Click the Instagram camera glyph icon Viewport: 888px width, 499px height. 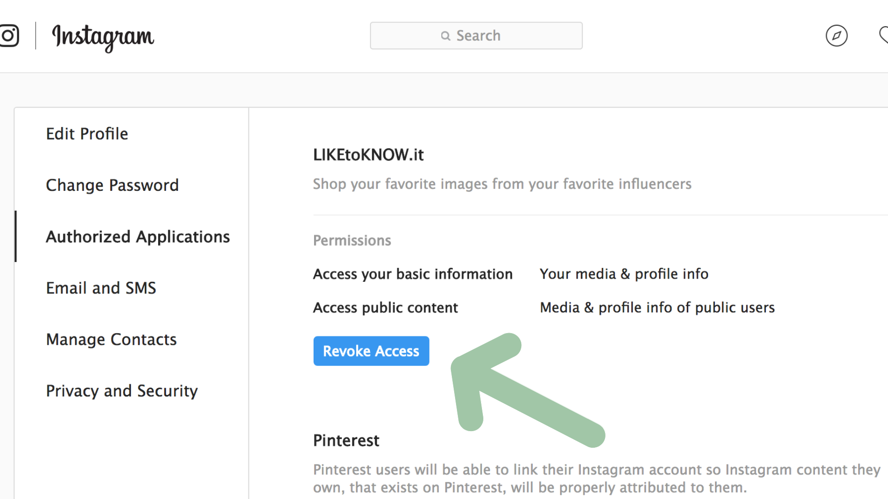pyautogui.click(x=8, y=36)
